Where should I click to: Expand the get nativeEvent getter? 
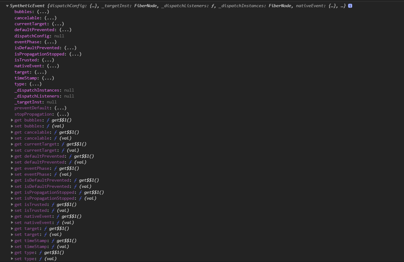pos(12,217)
